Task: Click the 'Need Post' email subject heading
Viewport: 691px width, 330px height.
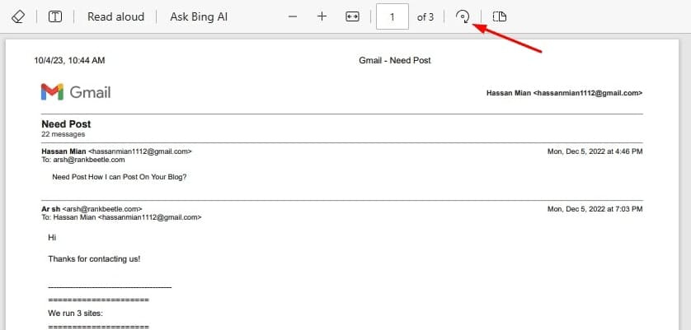Action: point(66,124)
